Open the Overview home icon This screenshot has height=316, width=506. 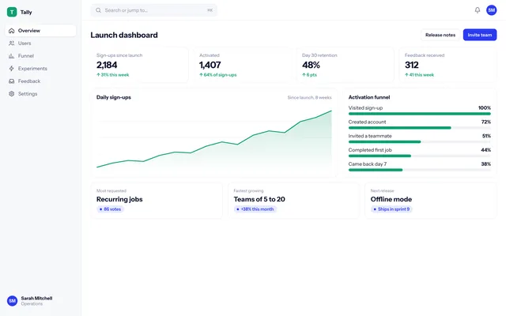12,31
